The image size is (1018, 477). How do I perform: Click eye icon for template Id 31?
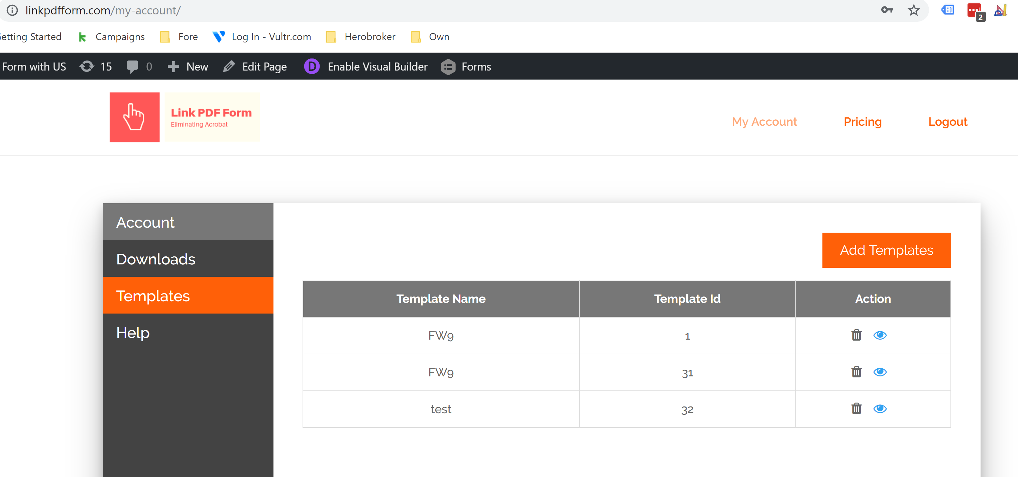880,372
